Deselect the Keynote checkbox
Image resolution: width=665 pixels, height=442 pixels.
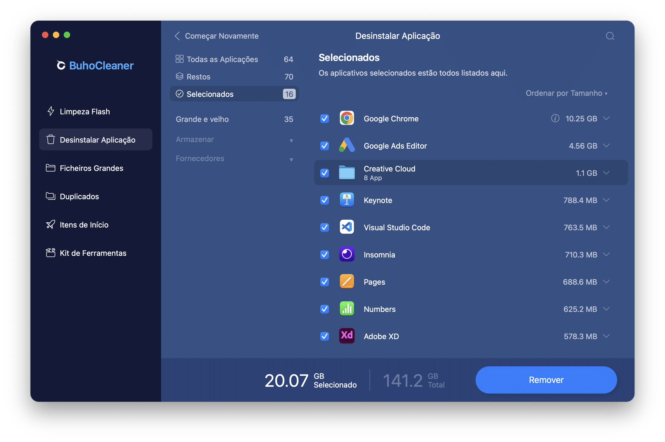tap(325, 200)
